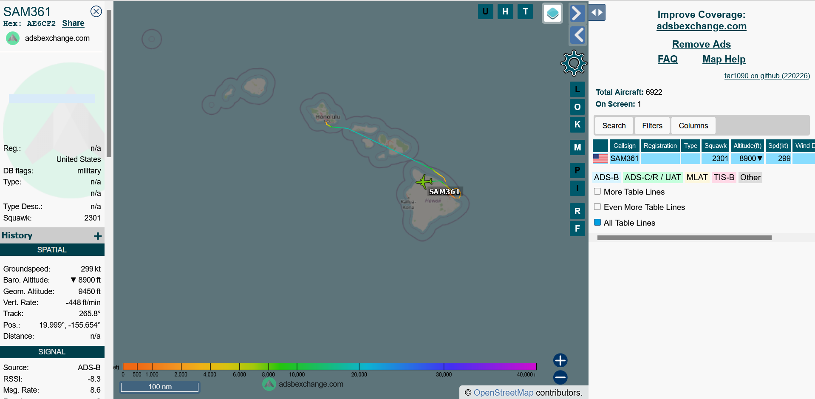This screenshot has height=399, width=815.
Task: Click the I map option button
Action: point(577,188)
